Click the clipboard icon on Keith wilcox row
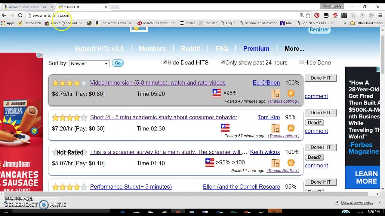This screenshot has height=216, width=385. [276, 163]
